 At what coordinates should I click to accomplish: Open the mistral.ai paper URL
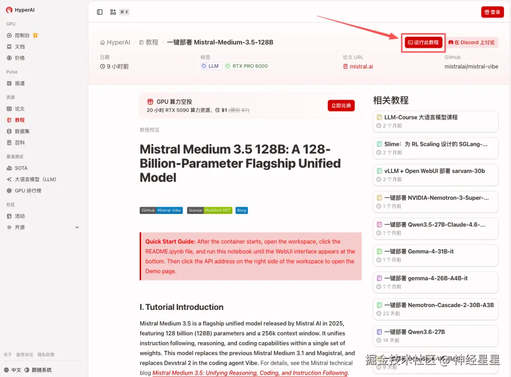coord(358,66)
